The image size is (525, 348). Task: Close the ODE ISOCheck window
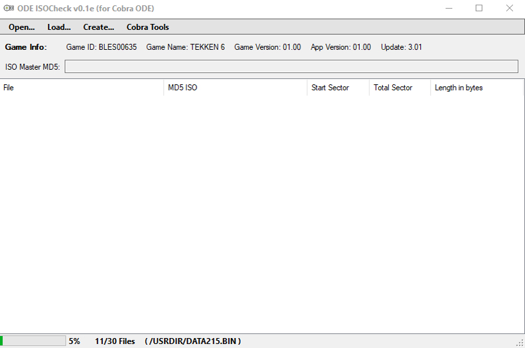(x=509, y=9)
